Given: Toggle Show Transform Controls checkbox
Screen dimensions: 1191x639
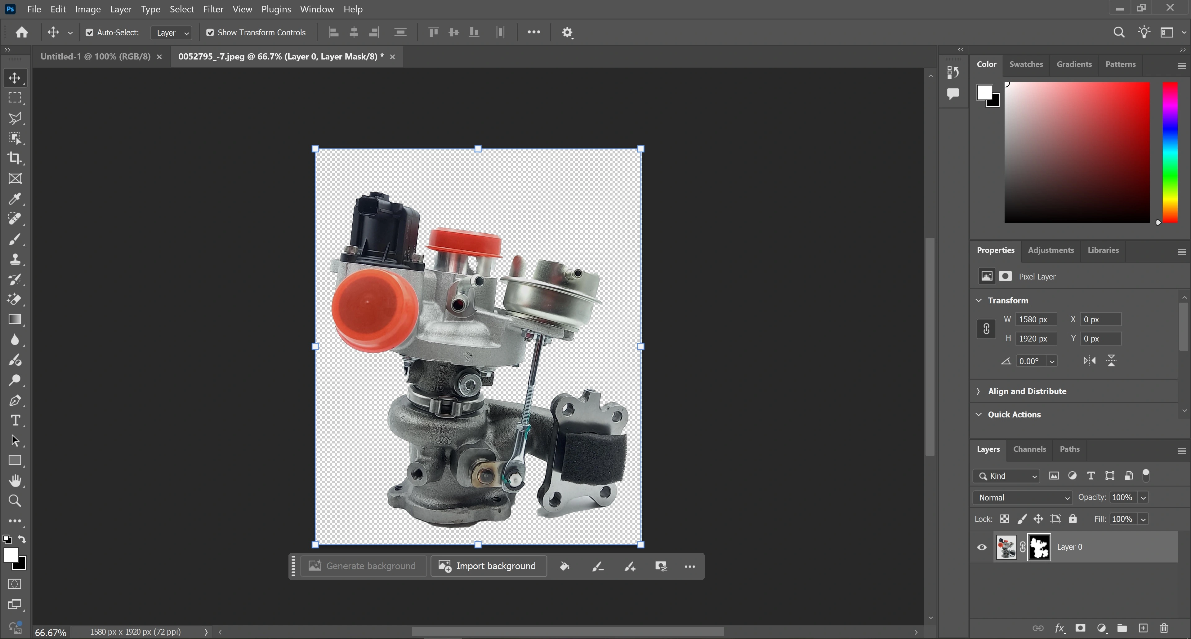Looking at the screenshot, I should coord(210,32).
